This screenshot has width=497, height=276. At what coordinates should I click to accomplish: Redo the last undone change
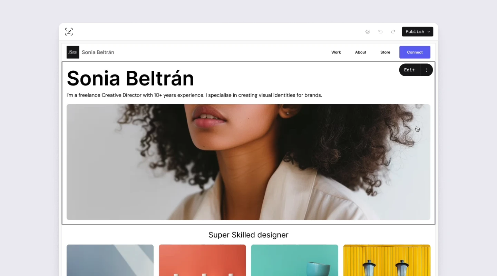(393, 31)
